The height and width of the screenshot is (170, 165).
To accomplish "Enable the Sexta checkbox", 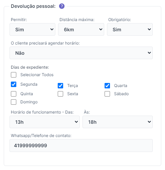I will coord(60,94).
